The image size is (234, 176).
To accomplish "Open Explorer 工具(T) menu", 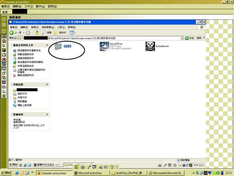I will click(x=61, y=27).
